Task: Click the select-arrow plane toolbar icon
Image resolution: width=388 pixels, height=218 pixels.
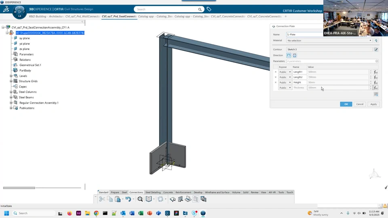Action: coord(173,199)
